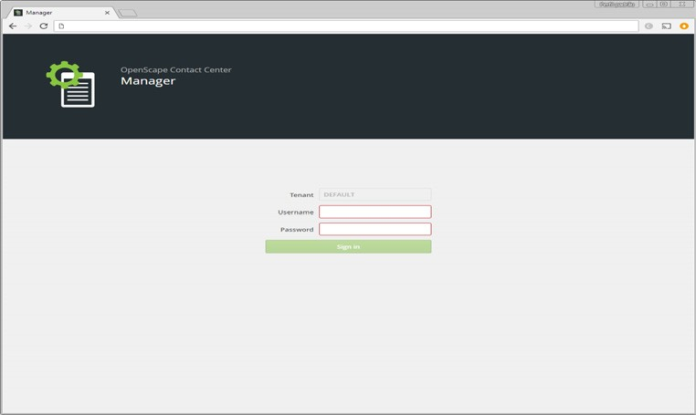696x415 pixels.
Task: Click the Password label
Action: [x=297, y=229]
